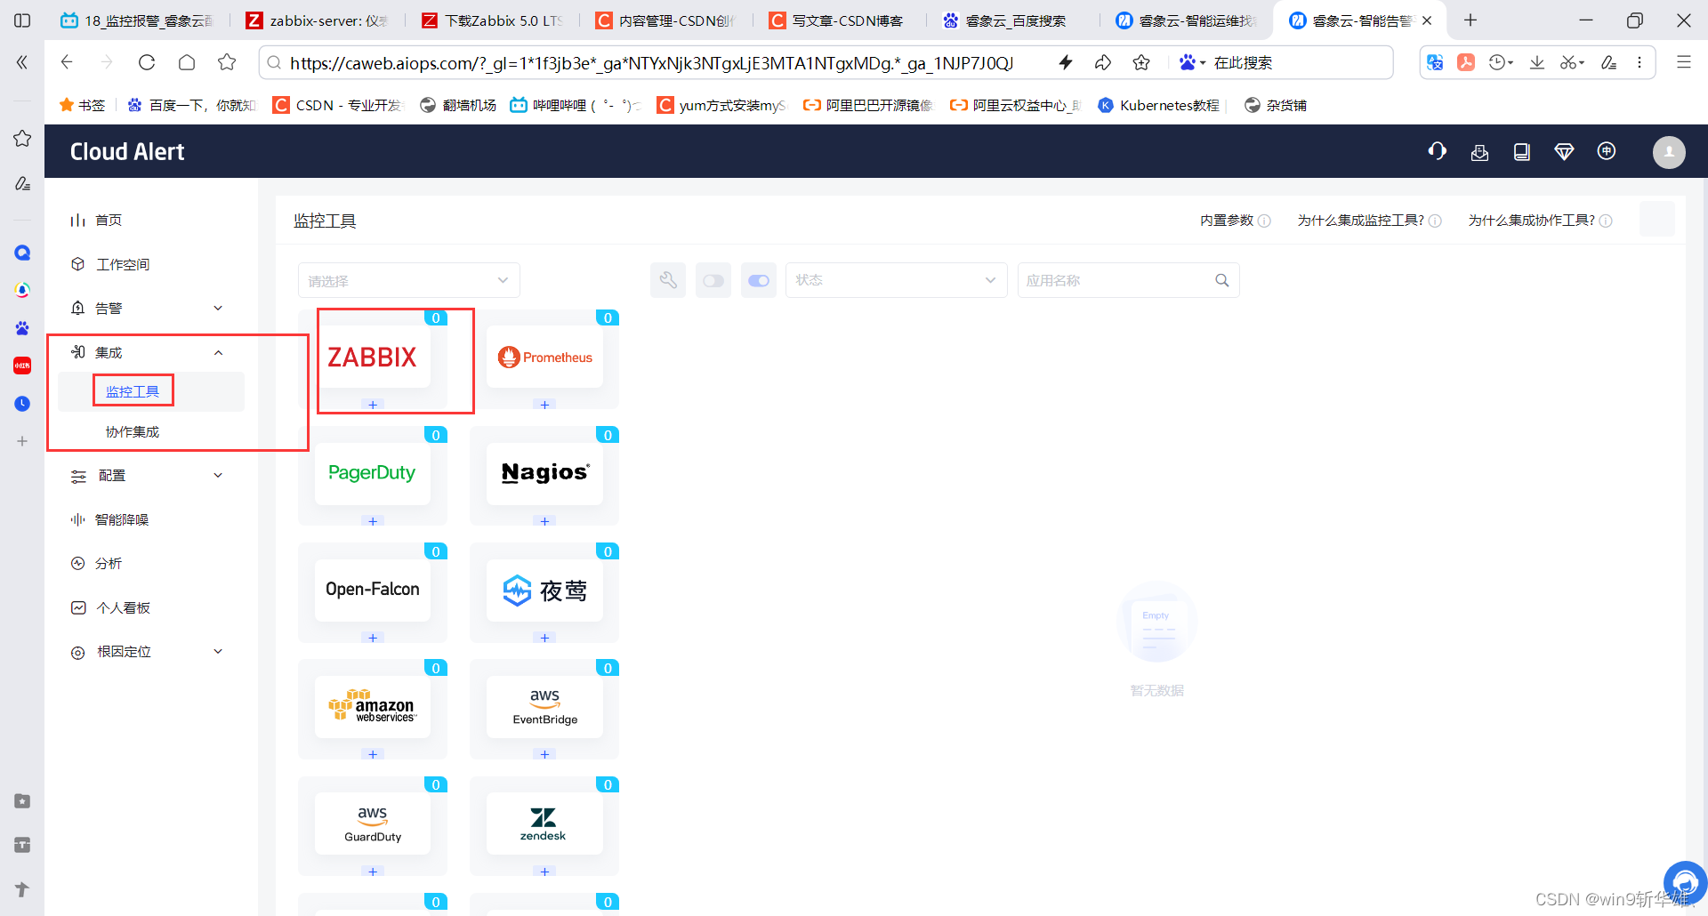Click the Cloud Alert logo

coord(127,152)
